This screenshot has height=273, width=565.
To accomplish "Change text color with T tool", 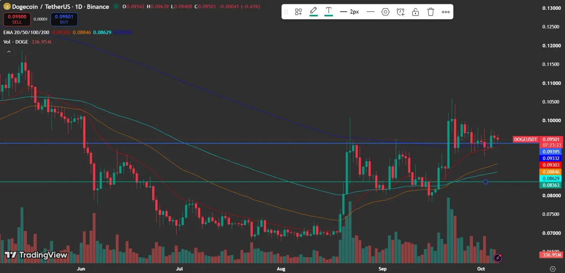I will tap(328, 12).
